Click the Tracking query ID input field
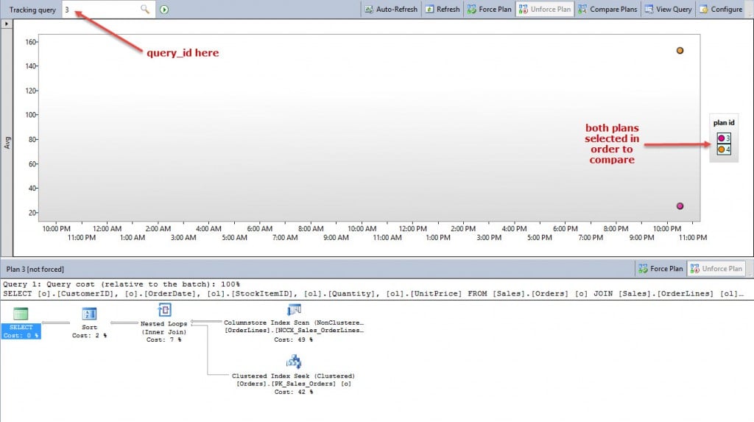 (99, 10)
